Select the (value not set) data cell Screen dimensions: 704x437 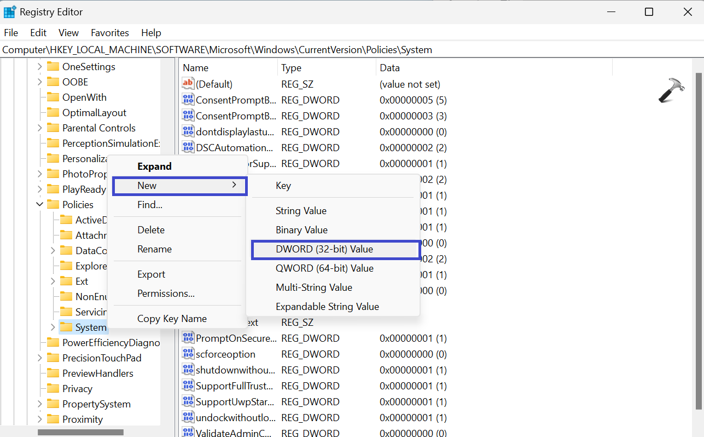410,84
